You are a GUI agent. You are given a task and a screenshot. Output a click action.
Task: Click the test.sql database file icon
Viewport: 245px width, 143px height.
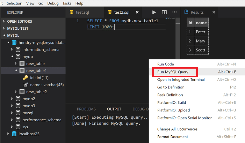coord(72,12)
